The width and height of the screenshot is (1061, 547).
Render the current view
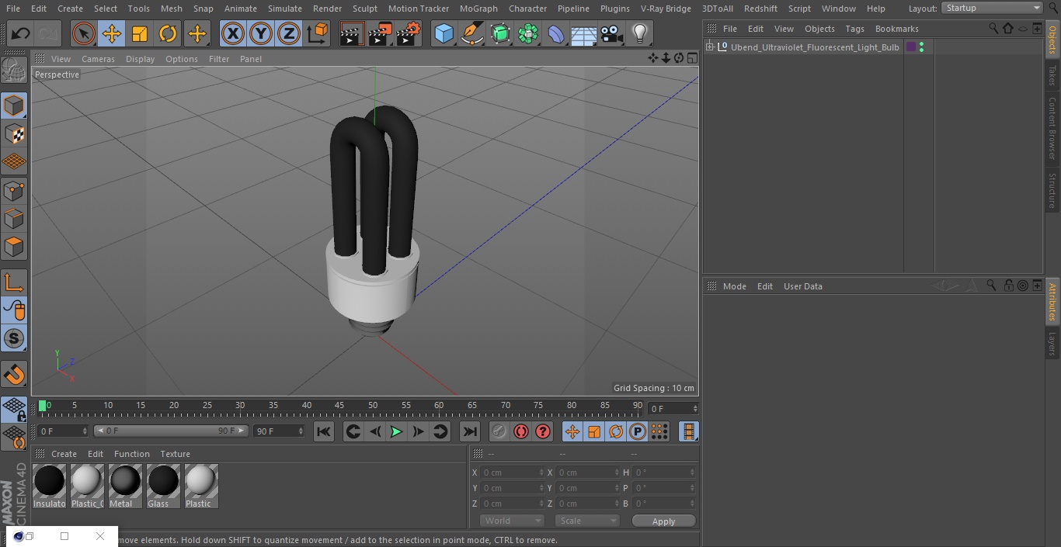coord(352,33)
